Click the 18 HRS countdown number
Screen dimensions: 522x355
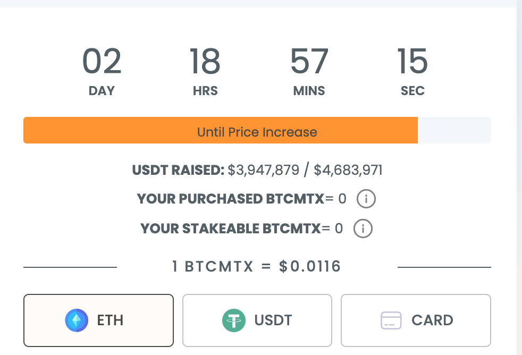[x=205, y=61]
